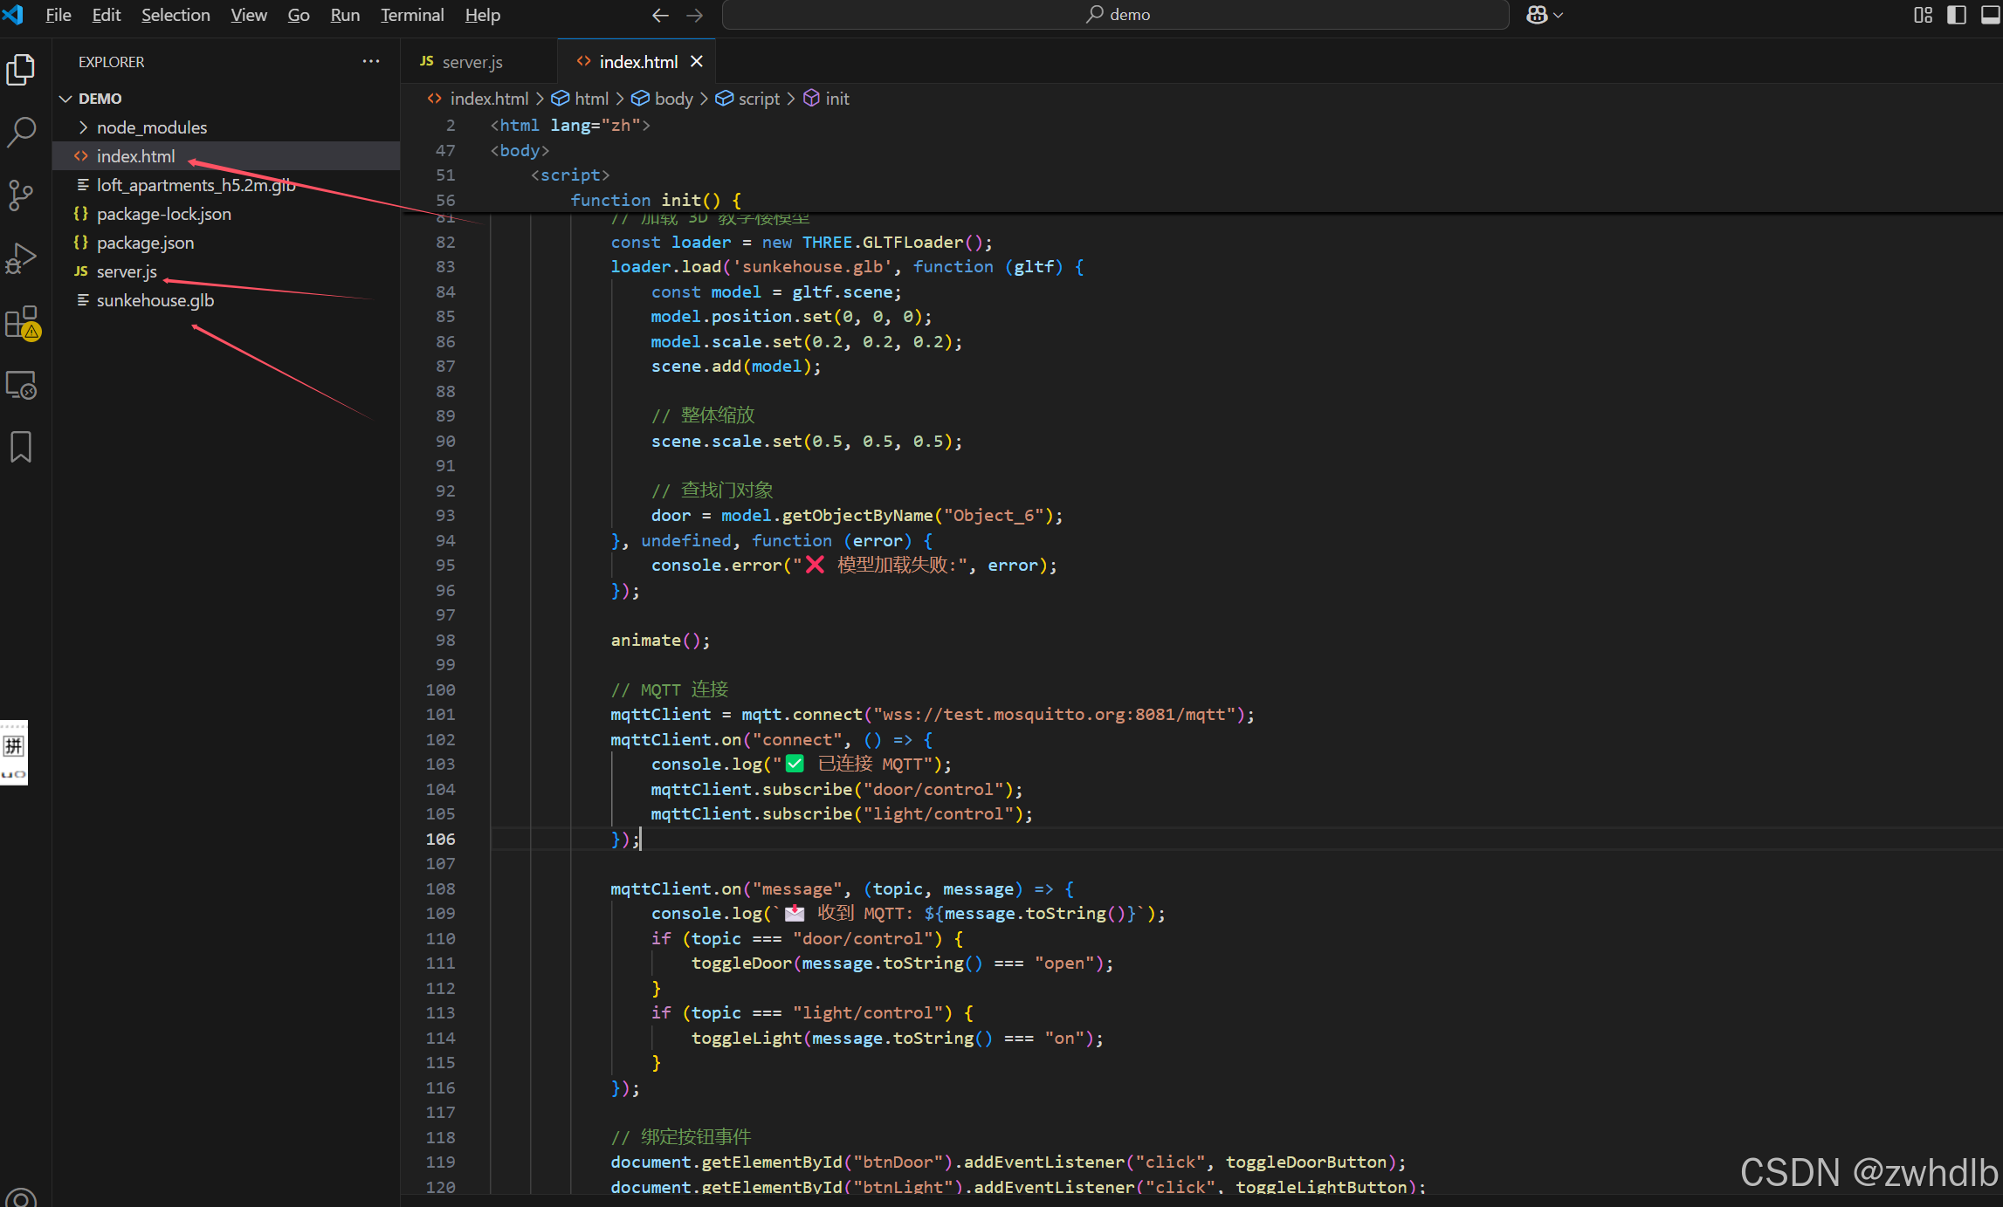The width and height of the screenshot is (2003, 1207).
Task: Open the Extensions view with warning badge
Action: point(21,322)
